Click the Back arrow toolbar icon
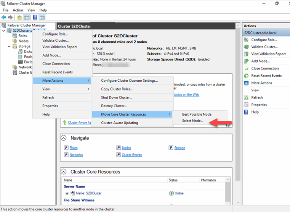290x212 pixels. tap(4, 18)
